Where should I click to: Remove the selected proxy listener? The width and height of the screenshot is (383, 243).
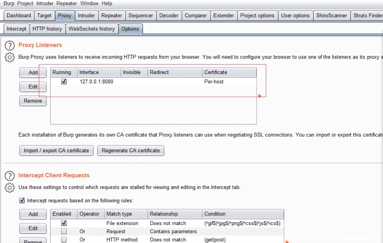pos(33,101)
